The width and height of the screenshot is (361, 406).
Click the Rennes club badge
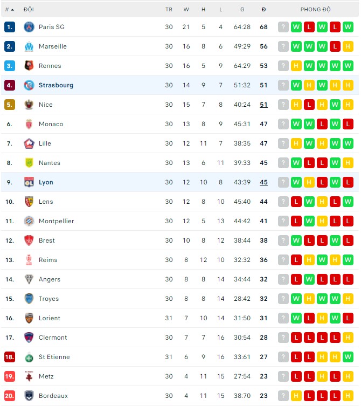pyautogui.click(x=29, y=66)
